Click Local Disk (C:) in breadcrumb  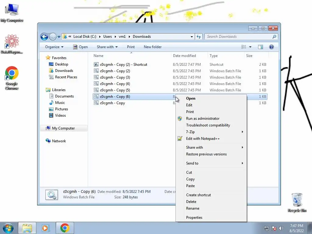[85, 37]
